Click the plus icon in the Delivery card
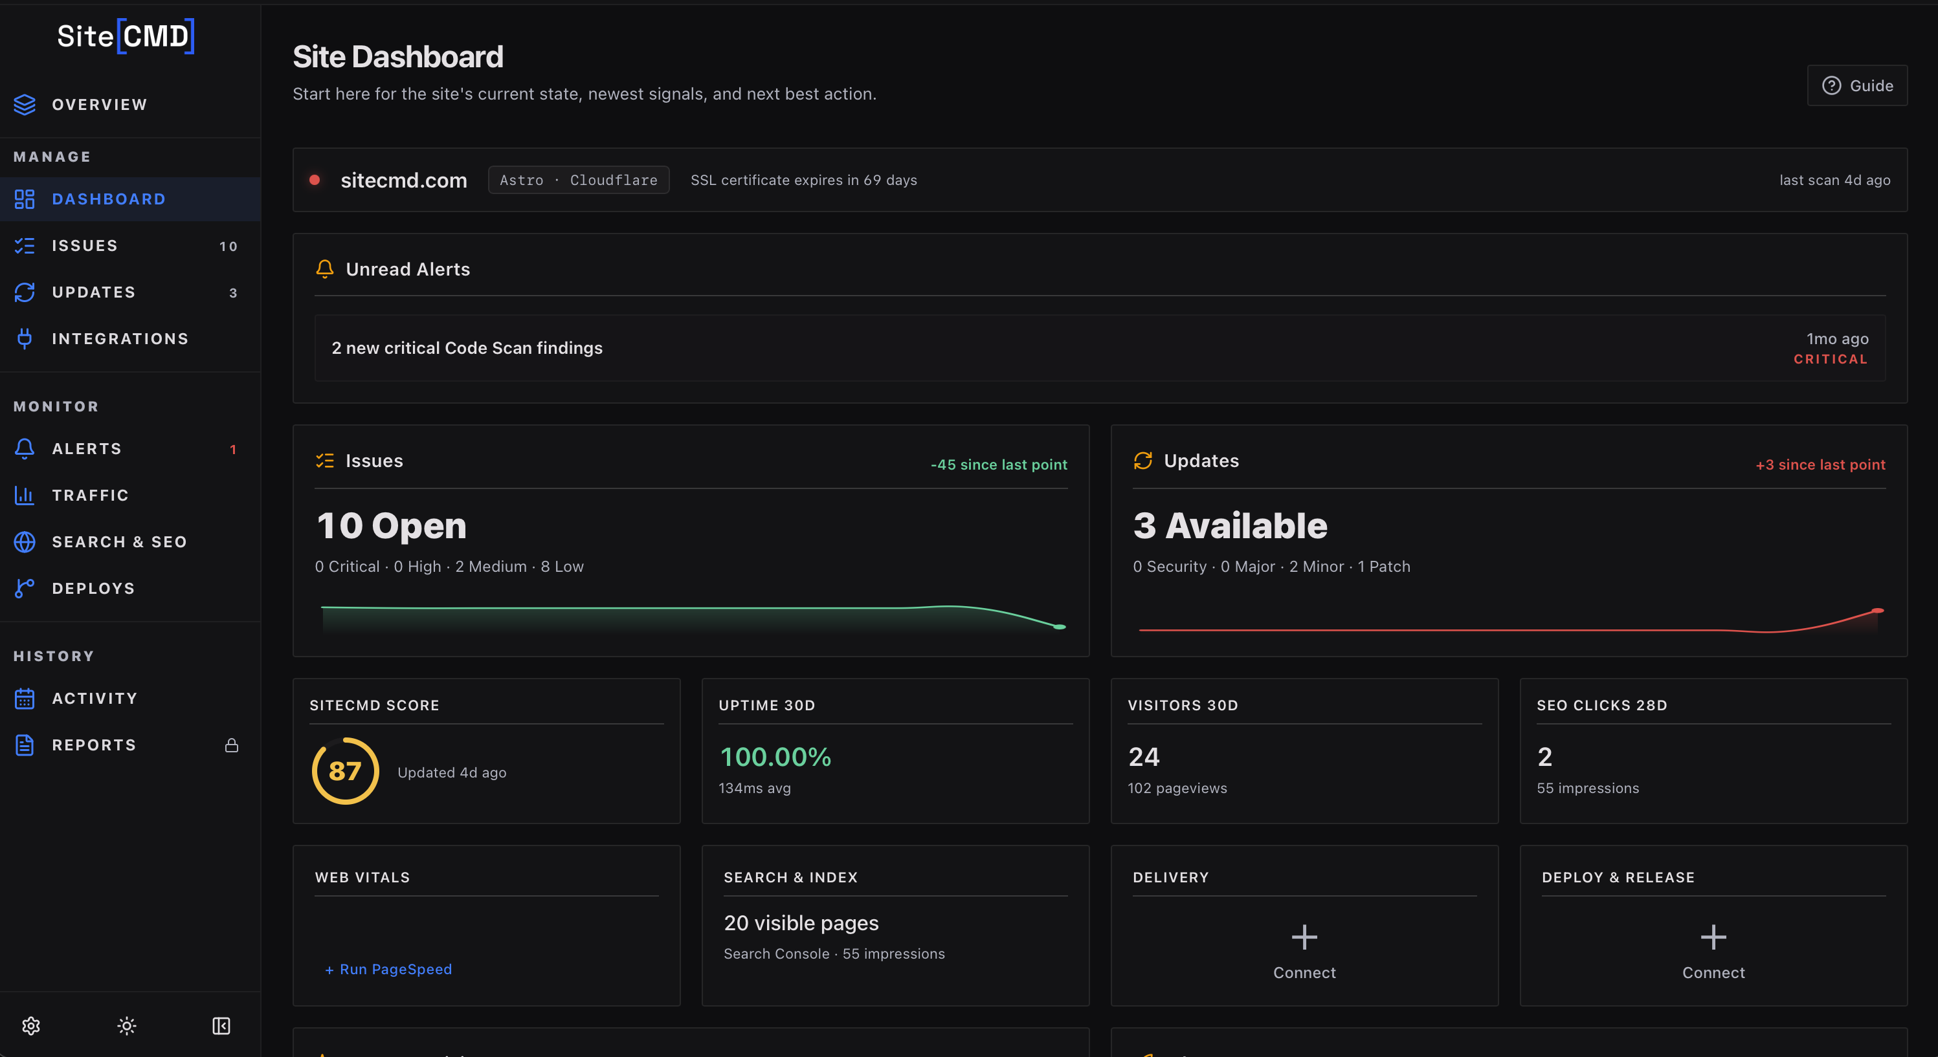Image resolution: width=1938 pixels, height=1057 pixels. click(1304, 937)
